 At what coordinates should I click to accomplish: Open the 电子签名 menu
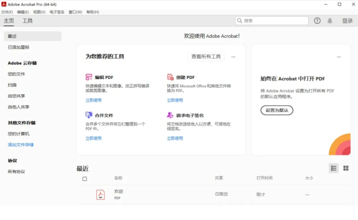pyautogui.click(x=57, y=12)
